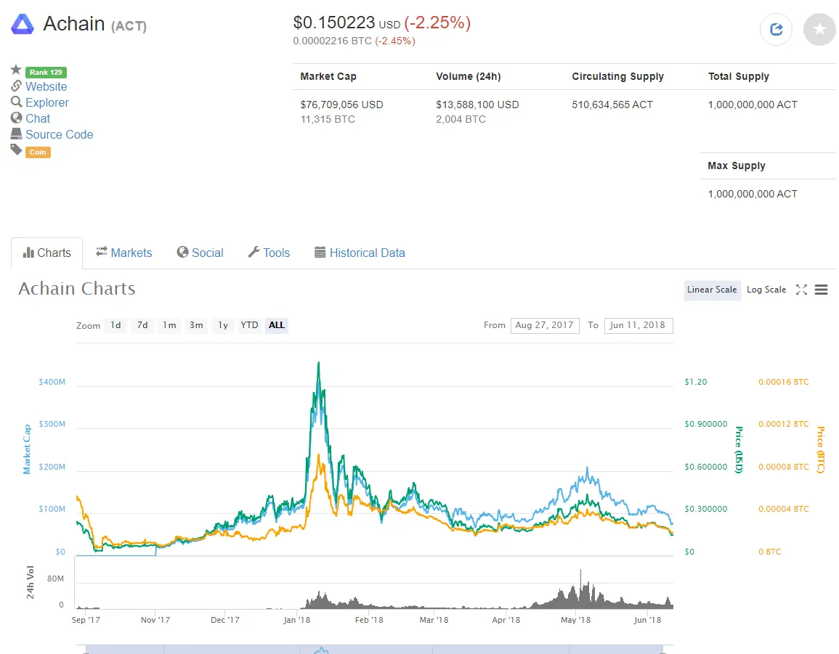Click the price peak on the chart

[319, 364]
